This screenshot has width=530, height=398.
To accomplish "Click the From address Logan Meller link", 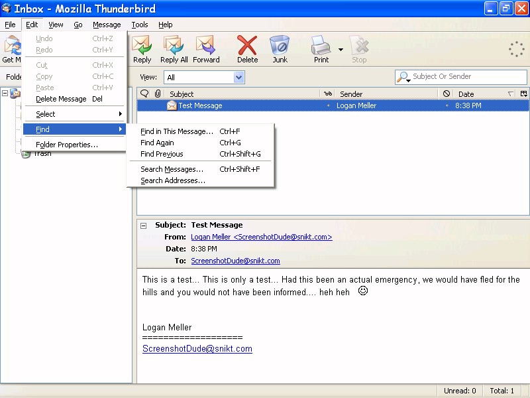I will pyautogui.click(x=261, y=237).
